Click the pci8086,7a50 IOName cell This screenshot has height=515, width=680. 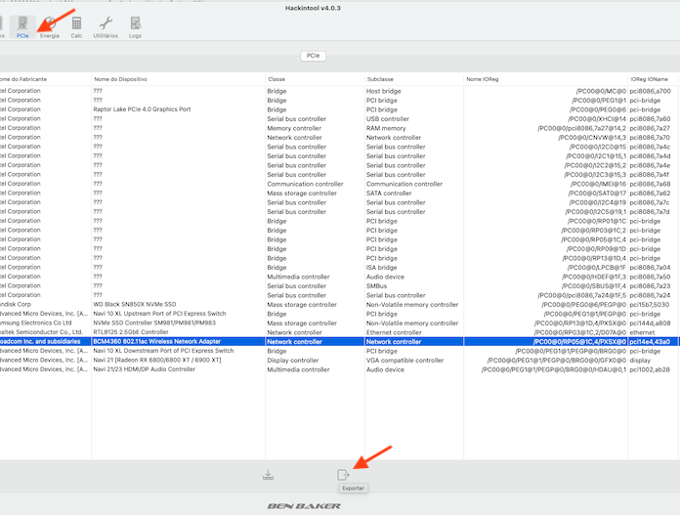[650, 277]
